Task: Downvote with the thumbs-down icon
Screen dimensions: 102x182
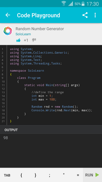Action: (34, 40)
